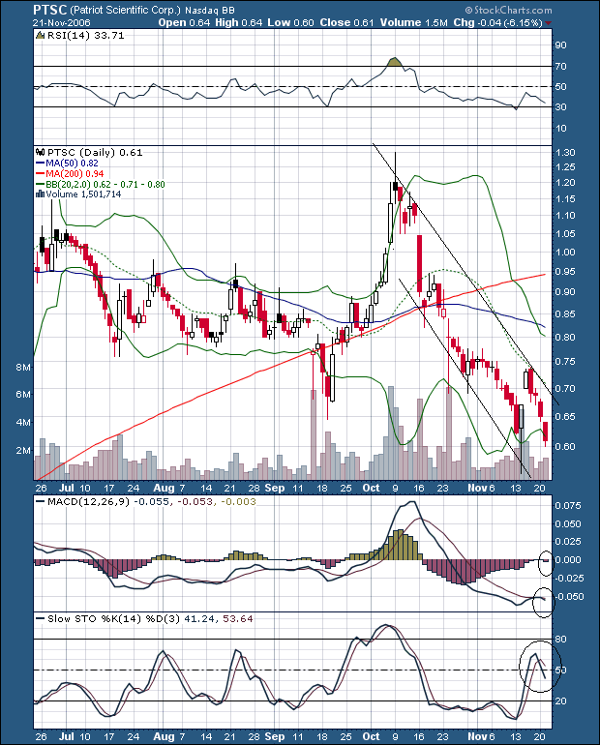Click the Sep label on price chart axis
Image resolution: width=600 pixels, height=745 pixels.
point(275,488)
